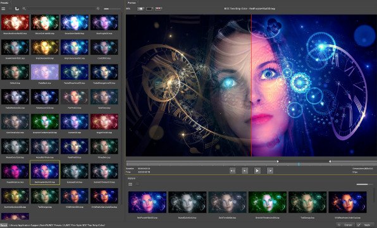Click the Reset button in the status bar

[x=4, y=225]
